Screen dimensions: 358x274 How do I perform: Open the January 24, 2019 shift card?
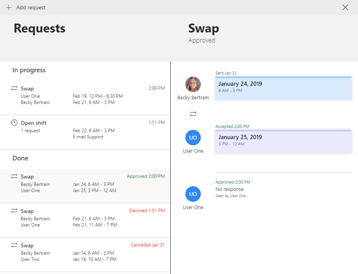point(283,88)
